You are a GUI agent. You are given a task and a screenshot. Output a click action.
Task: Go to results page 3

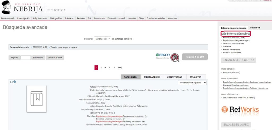105,68
